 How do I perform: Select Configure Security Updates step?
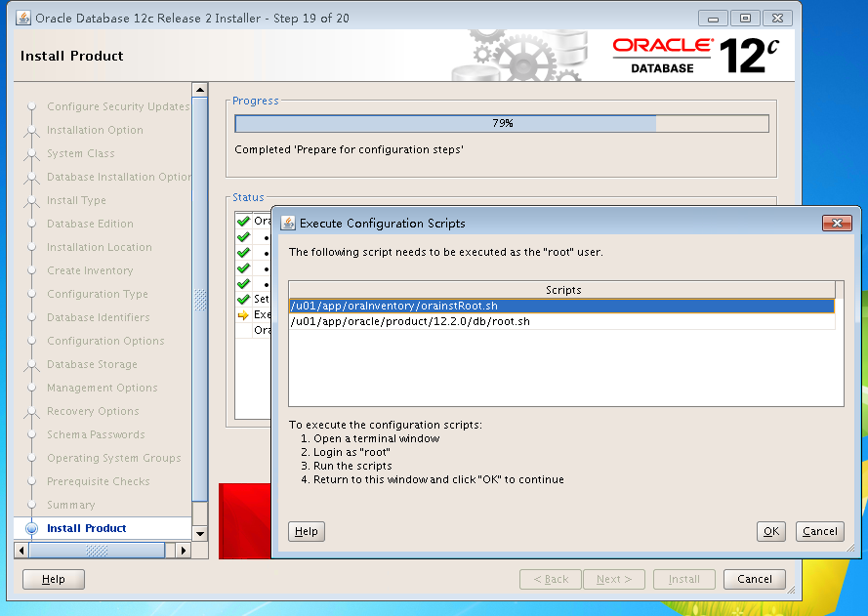point(118,106)
